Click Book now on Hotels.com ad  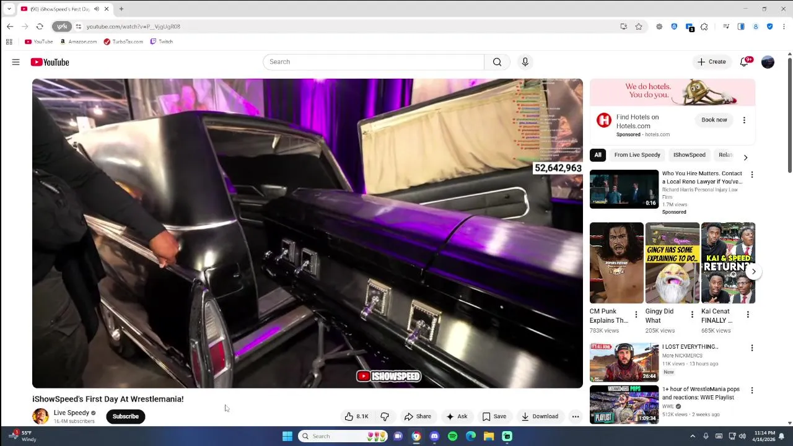pos(714,120)
